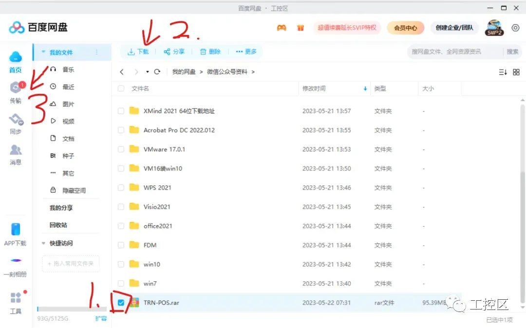Uncheck the TRN-POS.rar file checkbox
The image size is (526, 328).
pos(121,303)
